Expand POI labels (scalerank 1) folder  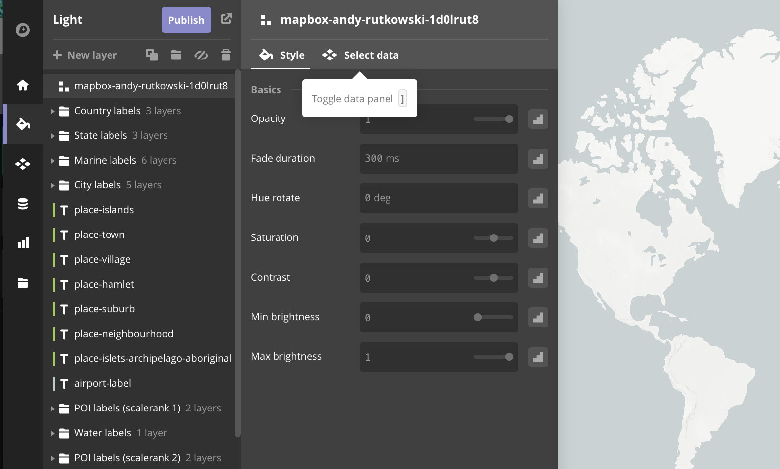coord(52,409)
